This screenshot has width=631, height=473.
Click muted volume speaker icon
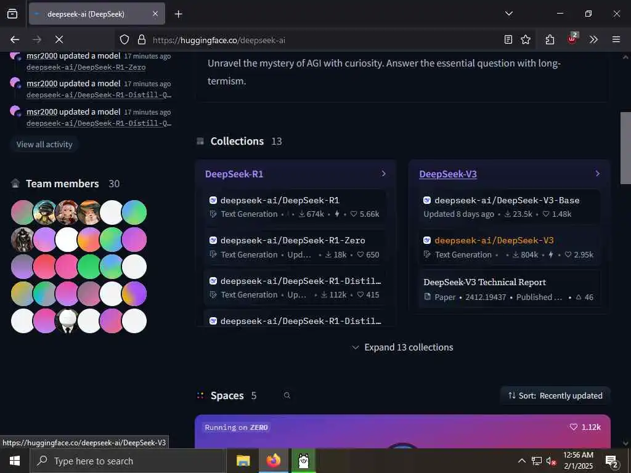pos(551,461)
